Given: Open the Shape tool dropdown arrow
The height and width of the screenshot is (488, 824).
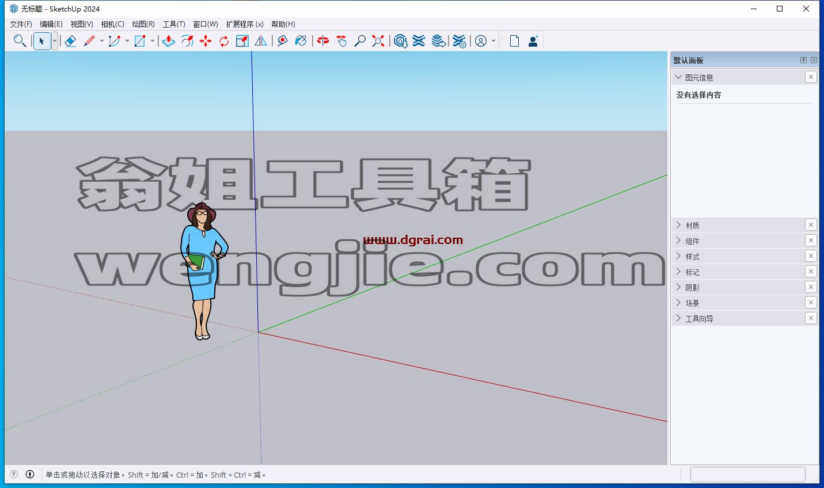Looking at the screenshot, I should pyautogui.click(x=153, y=41).
